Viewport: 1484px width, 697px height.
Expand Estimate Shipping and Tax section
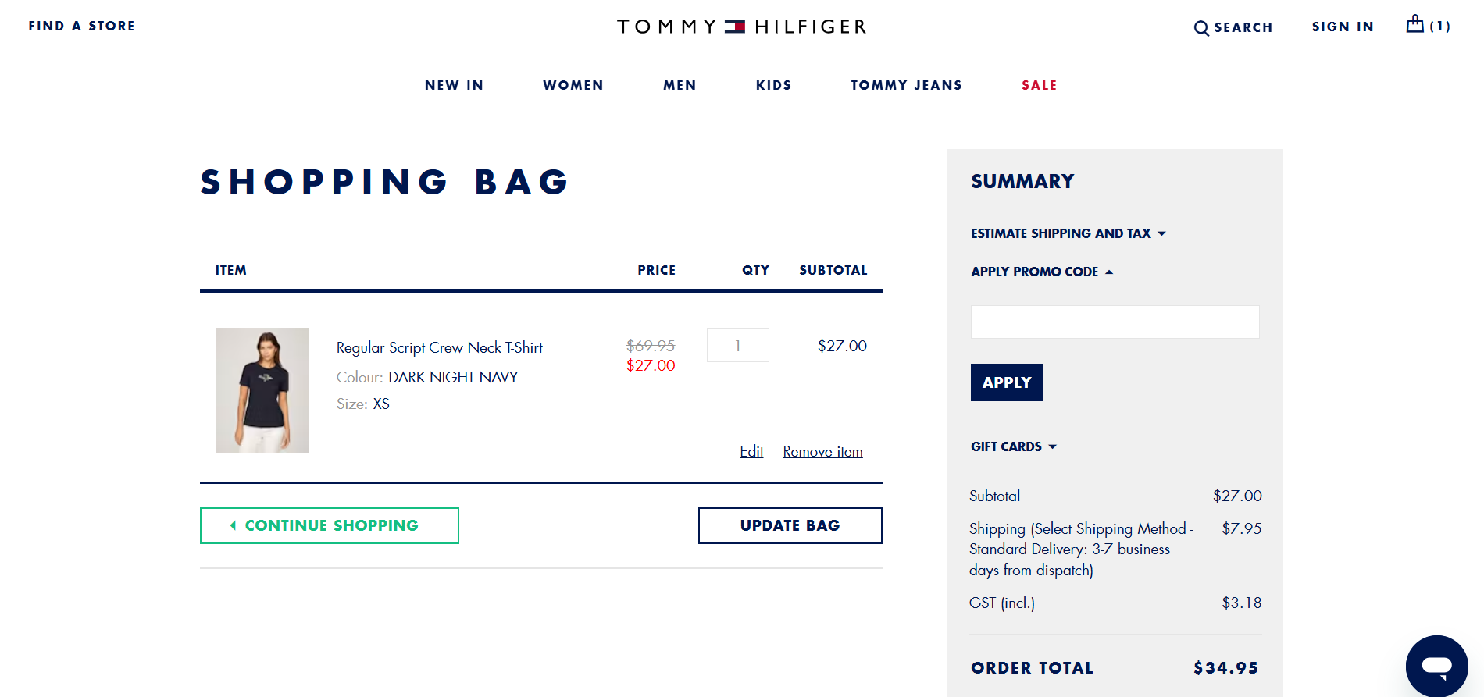click(x=1068, y=233)
